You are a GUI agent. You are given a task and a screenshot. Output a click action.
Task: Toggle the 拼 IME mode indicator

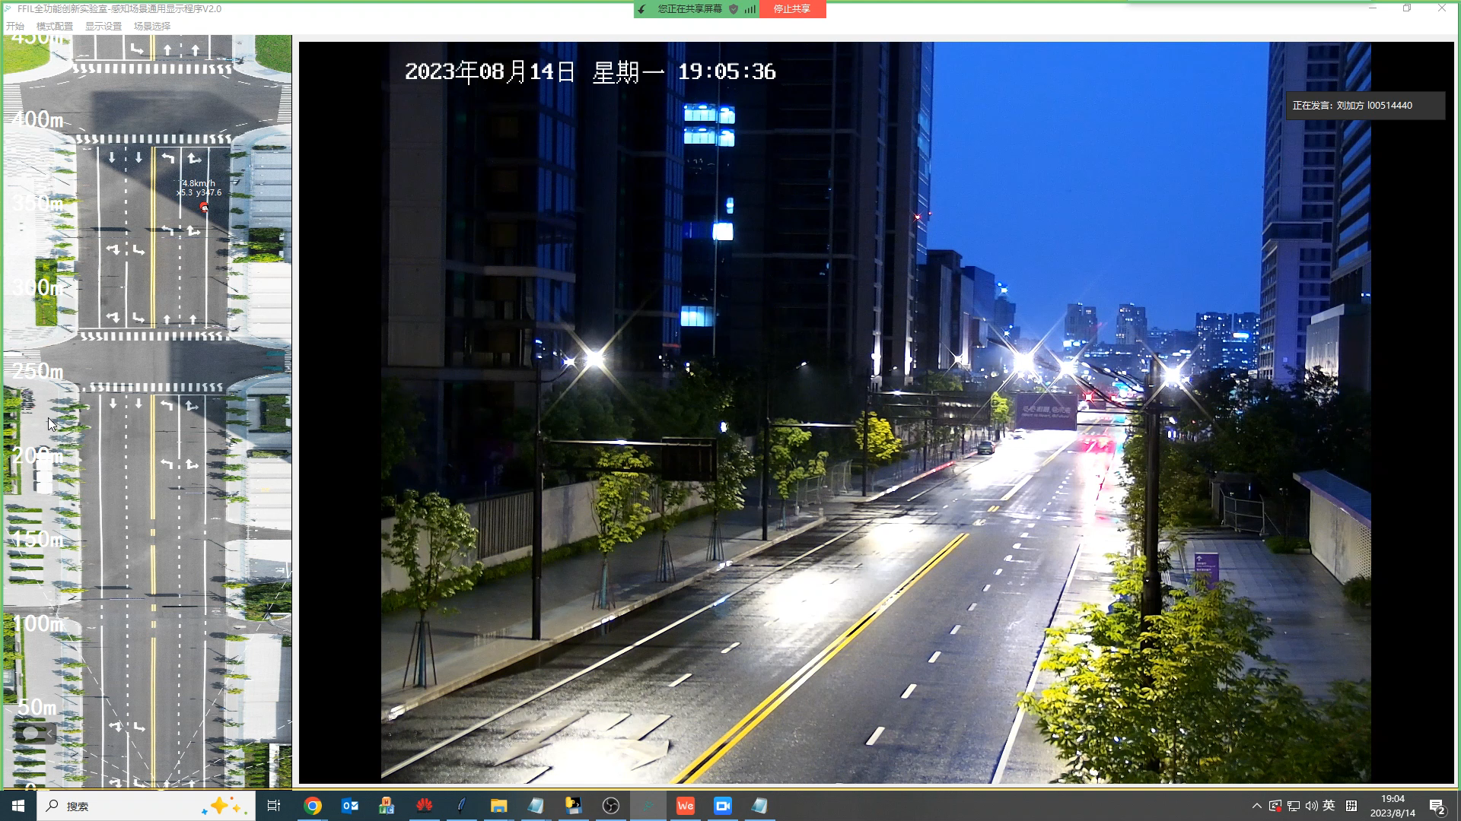[x=1351, y=806]
